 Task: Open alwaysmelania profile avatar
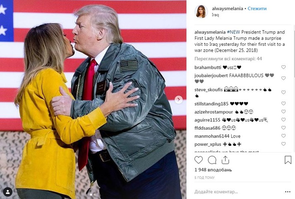point(201,12)
